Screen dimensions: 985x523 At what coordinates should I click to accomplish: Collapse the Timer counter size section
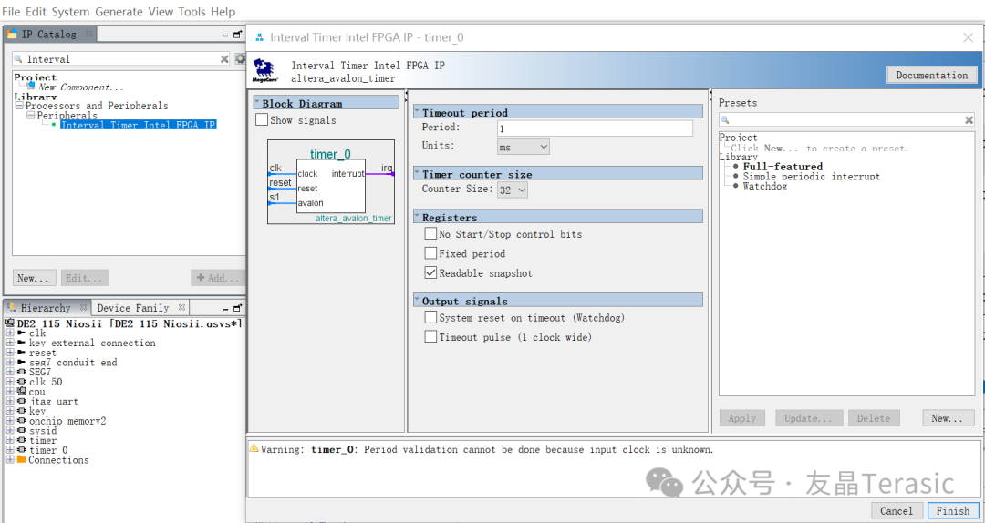point(417,173)
